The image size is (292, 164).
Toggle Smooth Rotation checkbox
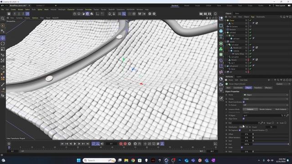click(x=266, y=130)
